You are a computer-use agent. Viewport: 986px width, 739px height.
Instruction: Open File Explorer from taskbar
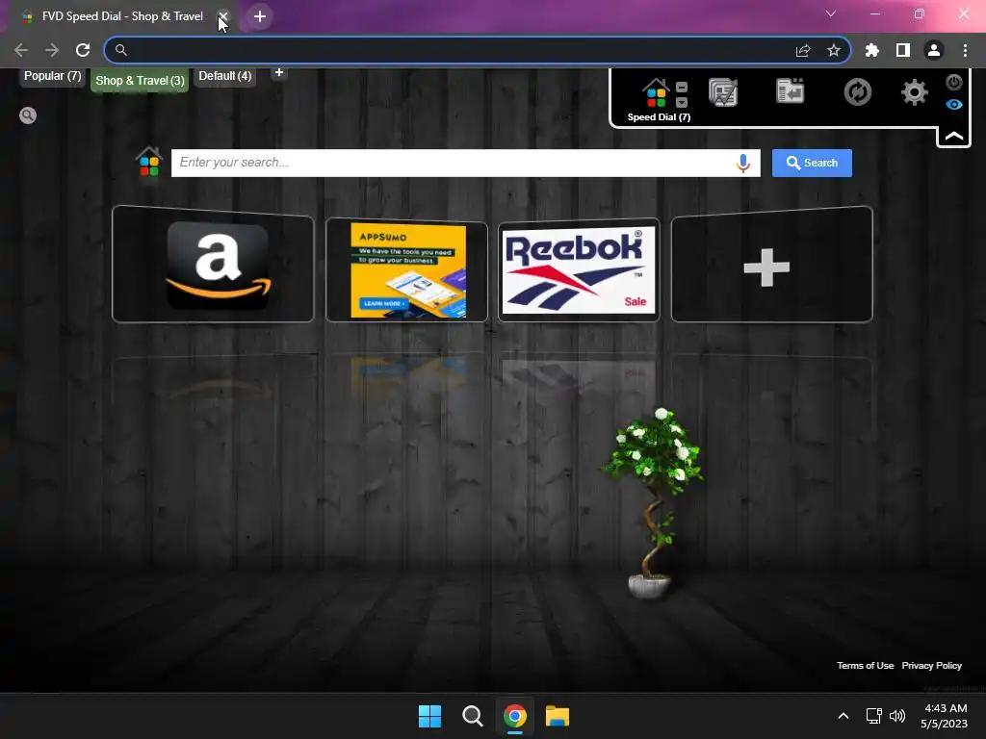[x=558, y=716]
